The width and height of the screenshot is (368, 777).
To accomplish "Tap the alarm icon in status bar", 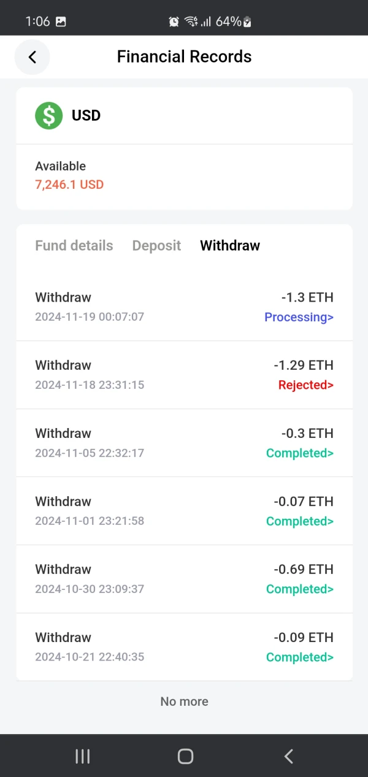I will tap(174, 21).
